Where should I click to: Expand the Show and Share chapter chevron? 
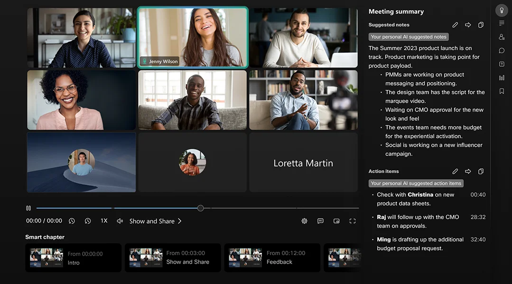coord(180,221)
